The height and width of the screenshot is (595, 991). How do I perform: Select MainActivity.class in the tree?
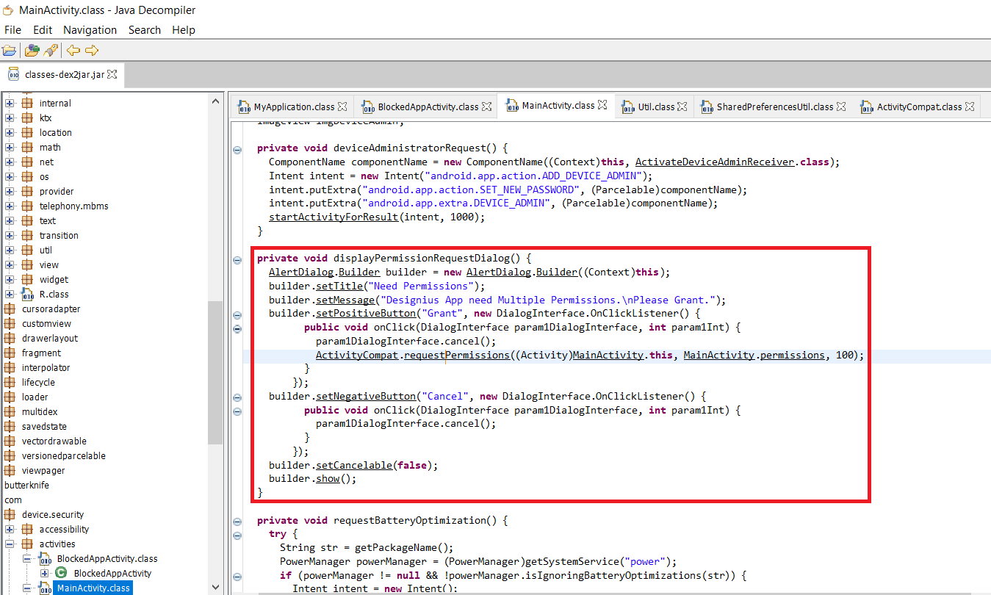point(93,588)
